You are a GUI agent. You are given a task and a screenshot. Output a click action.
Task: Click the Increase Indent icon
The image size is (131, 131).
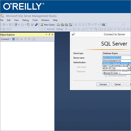pos(128,29)
